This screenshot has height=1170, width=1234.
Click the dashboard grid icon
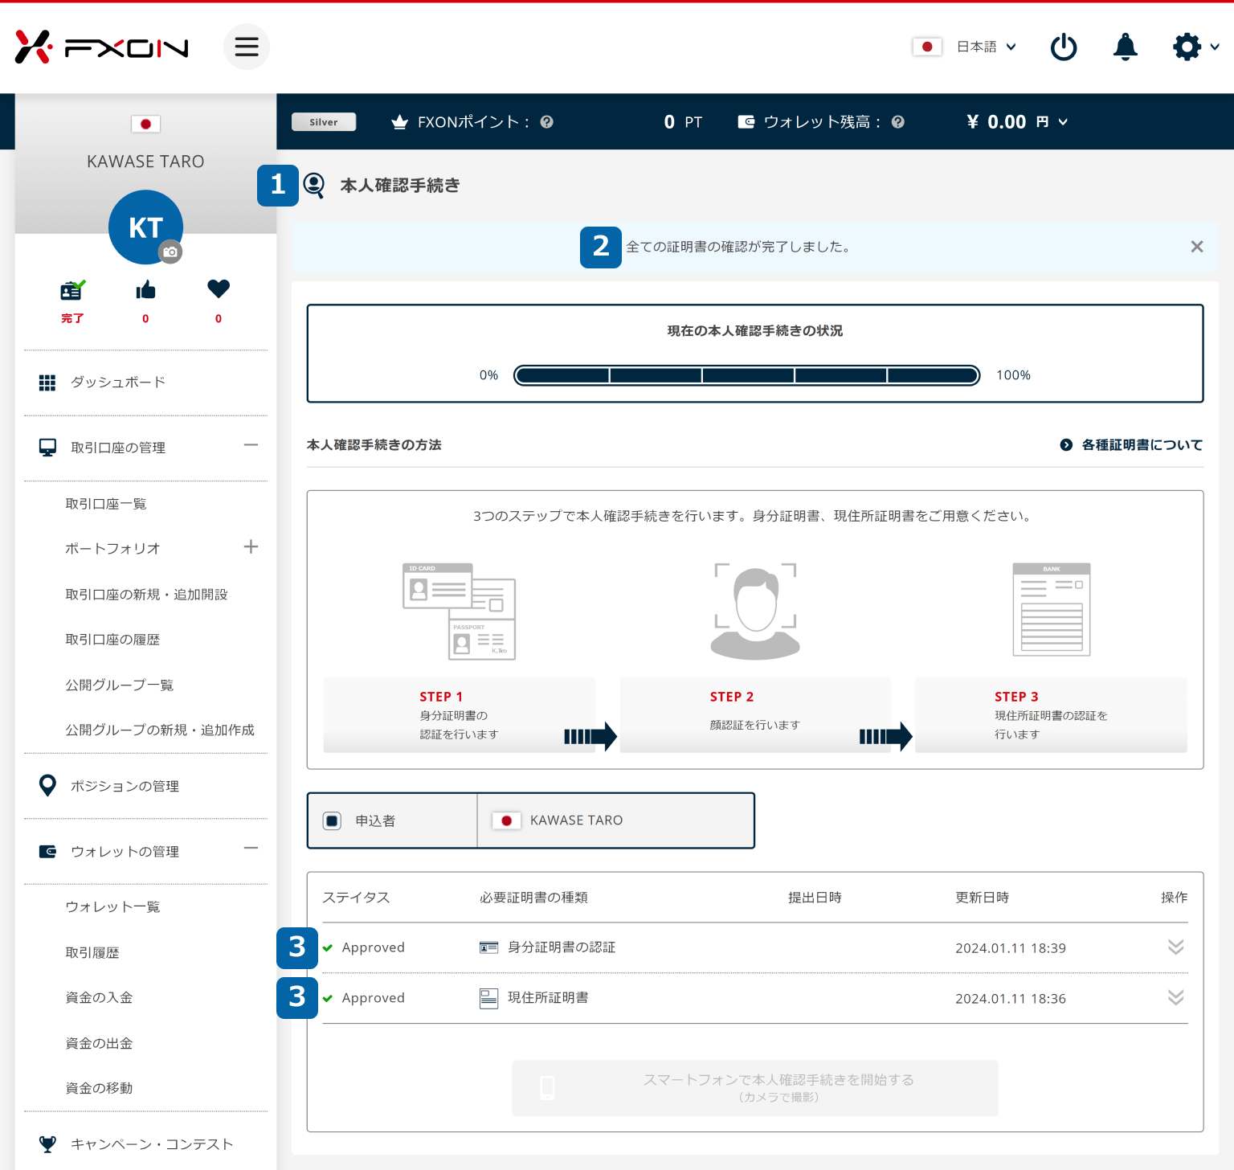click(47, 382)
